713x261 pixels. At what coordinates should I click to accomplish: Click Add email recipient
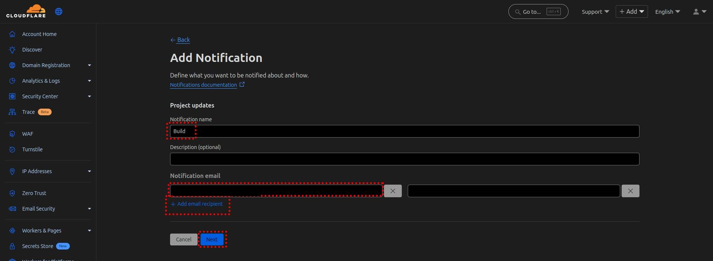pos(196,204)
